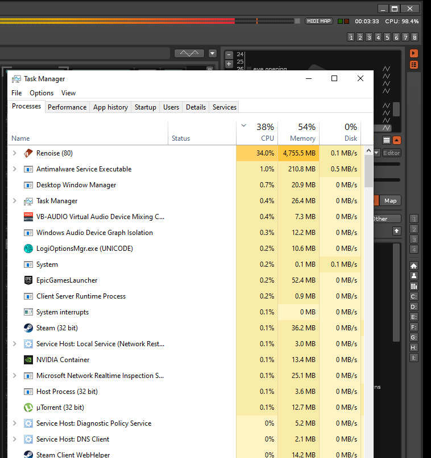Open the Renoise disk browser home folder
This screenshot has height=458, width=431.
click(x=414, y=266)
